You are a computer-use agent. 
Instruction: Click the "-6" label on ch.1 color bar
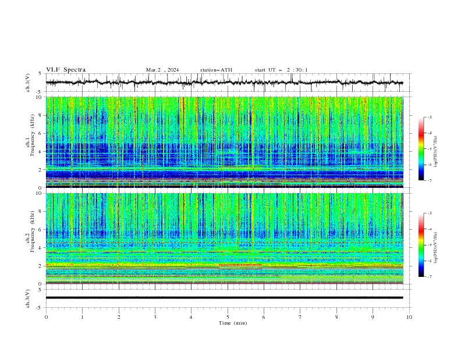(x=429, y=165)
